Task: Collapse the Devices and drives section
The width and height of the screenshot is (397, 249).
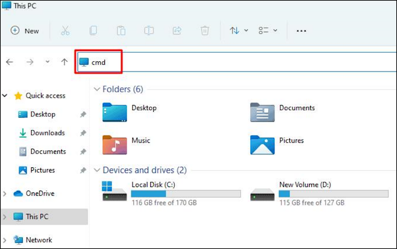Action: click(x=96, y=170)
